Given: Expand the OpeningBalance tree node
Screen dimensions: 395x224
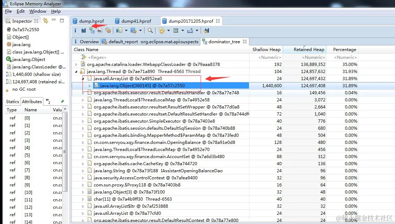Looking at the screenshot, I should point(83,142).
